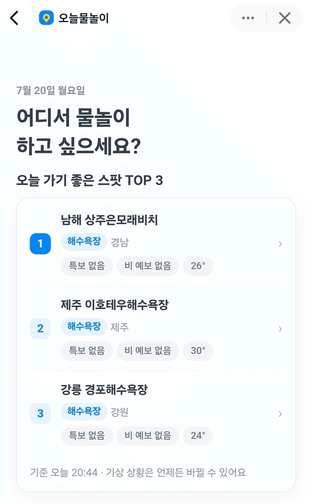Tap the rank 3 number badge
Image resolution: width=312 pixels, height=504 pixels.
coord(40,413)
